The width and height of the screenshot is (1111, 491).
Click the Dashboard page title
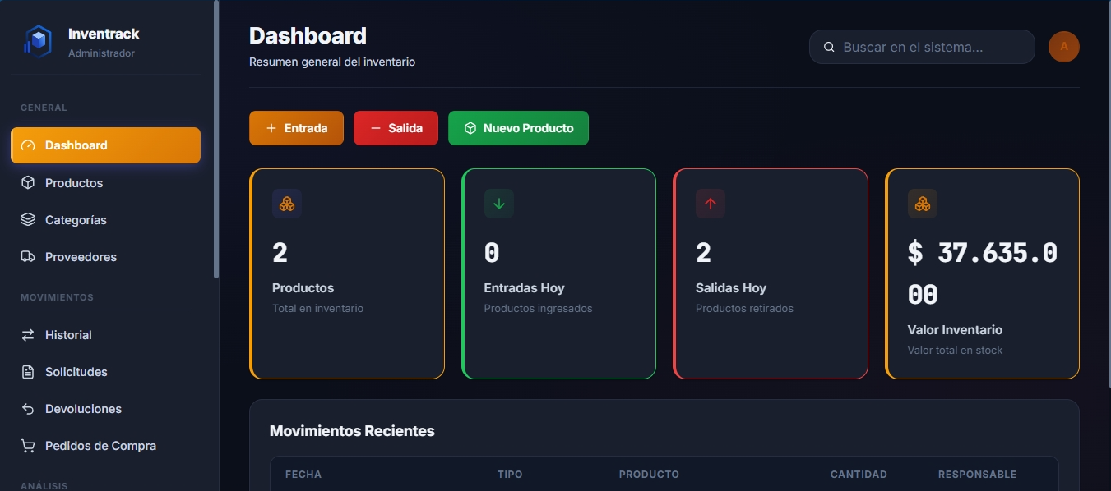(x=308, y=36)
